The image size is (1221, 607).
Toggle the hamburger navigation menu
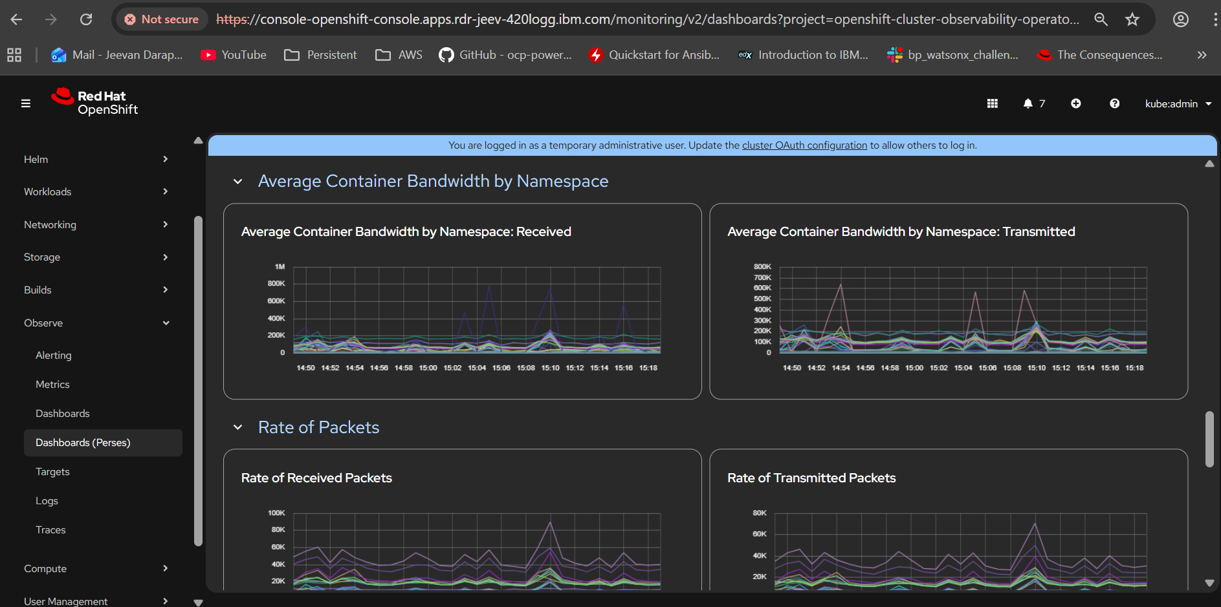click(x=26, y=103)
